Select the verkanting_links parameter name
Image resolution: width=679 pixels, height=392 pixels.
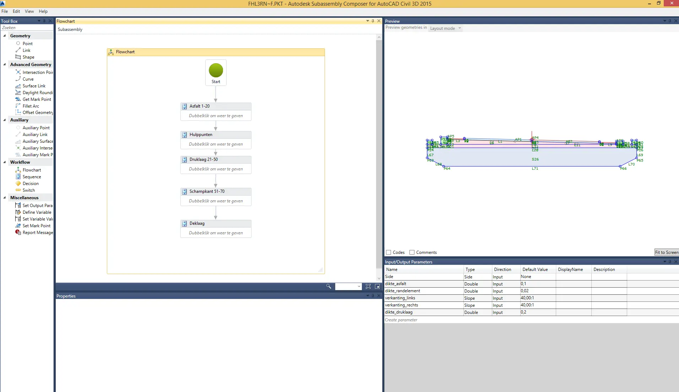click(400, 298)
